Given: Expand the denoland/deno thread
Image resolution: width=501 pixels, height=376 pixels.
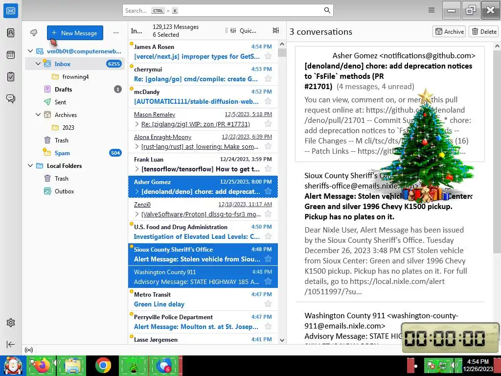Looking at the screenshot, I should pyautogui.click(x=137, y=191).
